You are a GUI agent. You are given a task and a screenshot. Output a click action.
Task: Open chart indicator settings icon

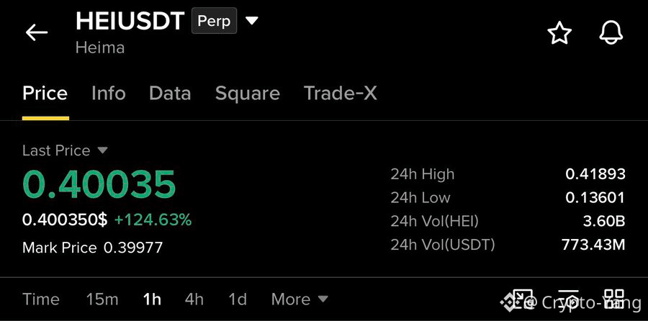[x=569, y=299]
